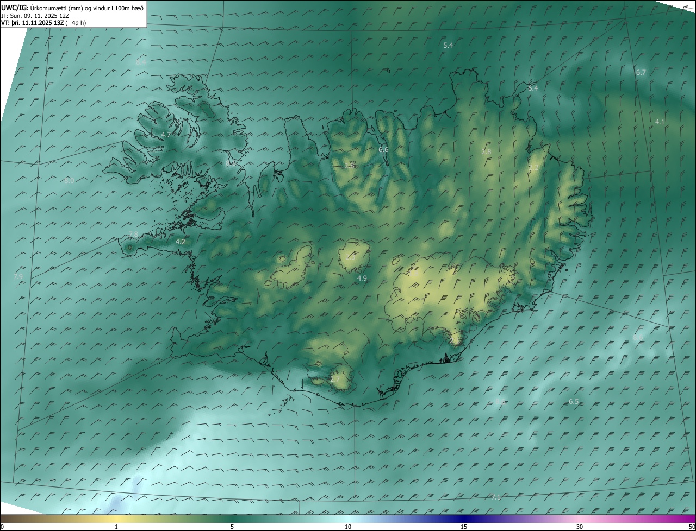Click the '10' tick label on the color scale
Screen dimensions: 696x531
(348, 527)
